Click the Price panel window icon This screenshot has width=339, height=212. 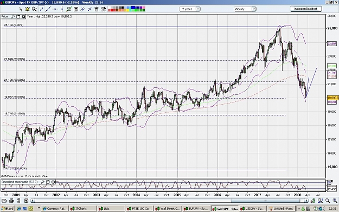coord(18,16)
